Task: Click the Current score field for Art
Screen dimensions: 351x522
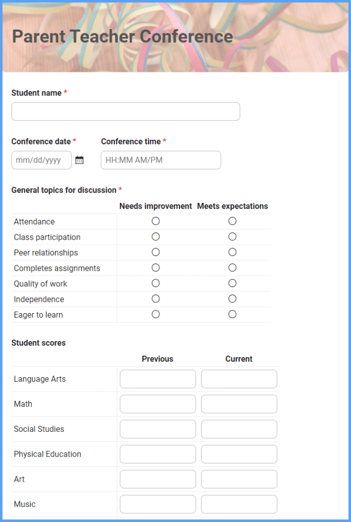Action: 239,479
